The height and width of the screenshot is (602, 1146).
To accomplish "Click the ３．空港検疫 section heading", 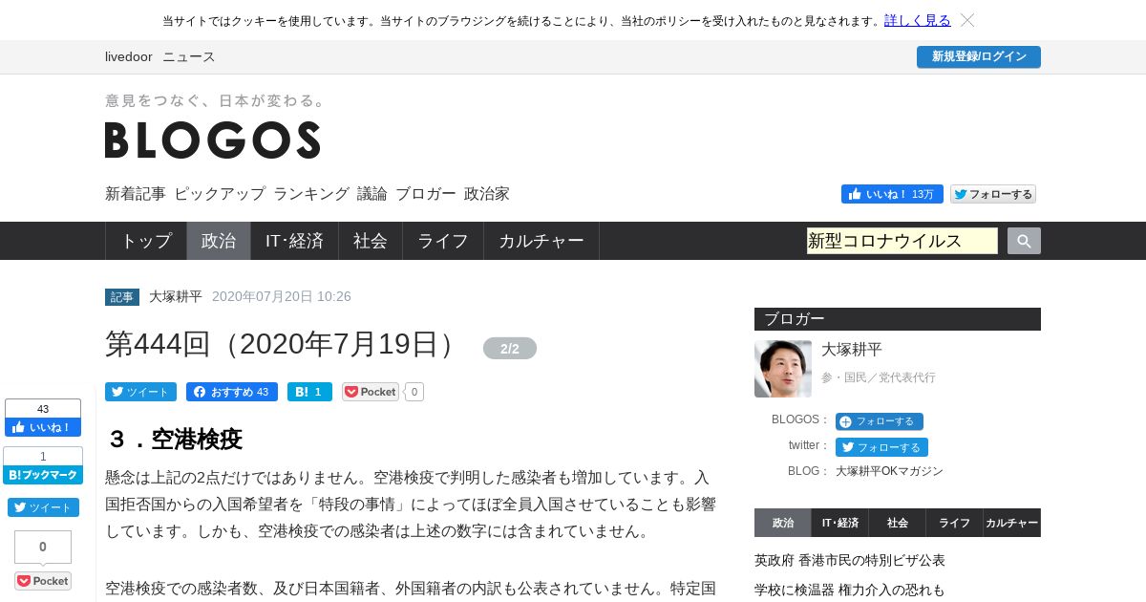I will coord(174,440).
